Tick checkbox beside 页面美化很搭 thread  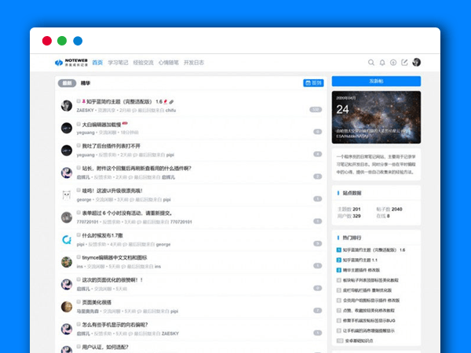79,302
